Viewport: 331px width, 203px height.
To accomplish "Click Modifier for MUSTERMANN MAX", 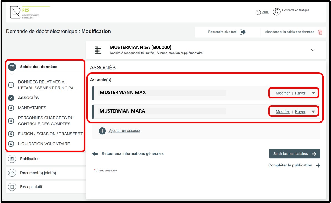I will [x=283, y=93].
